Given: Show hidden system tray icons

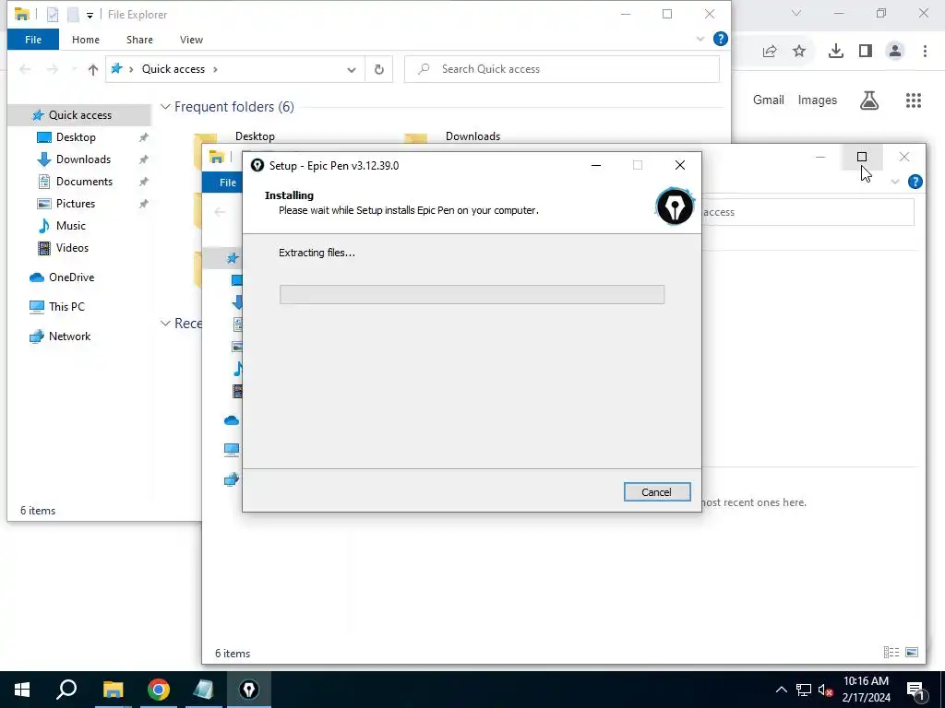Looking at the screenshot, I should point(781,690).
